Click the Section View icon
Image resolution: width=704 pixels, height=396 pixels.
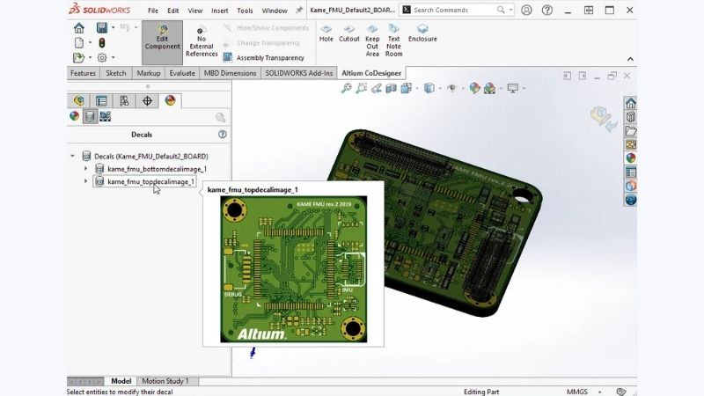(x=391, y=89)
